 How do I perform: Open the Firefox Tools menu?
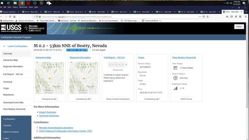31,7
